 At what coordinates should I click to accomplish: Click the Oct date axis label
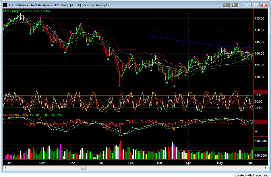click(x=9, y=163)
